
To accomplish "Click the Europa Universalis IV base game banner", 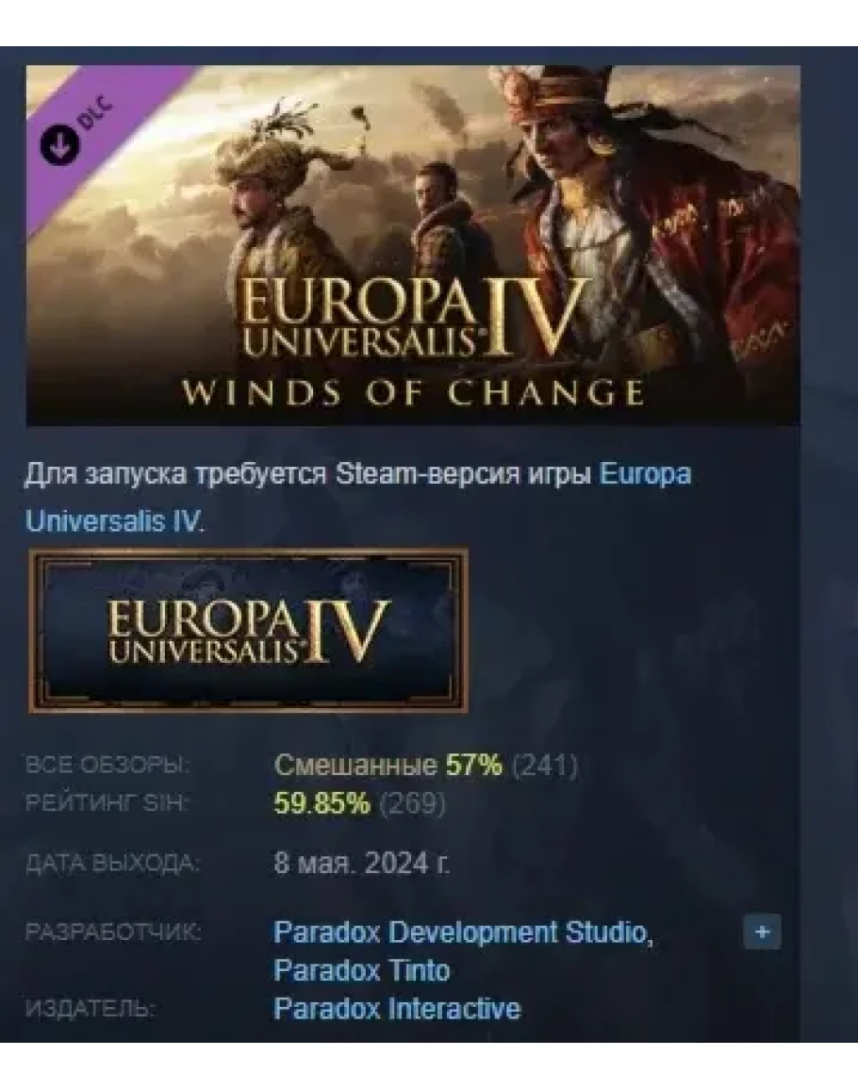I will coord(249,631).
